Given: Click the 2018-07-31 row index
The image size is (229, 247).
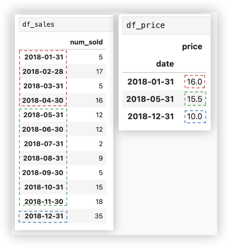Looking at the screenshot, I should (44, 144).
